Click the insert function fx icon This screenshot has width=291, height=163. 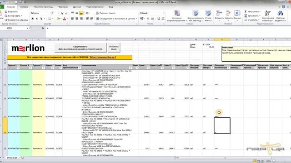[43, 28]
